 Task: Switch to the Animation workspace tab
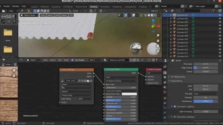tap(105, 7)
